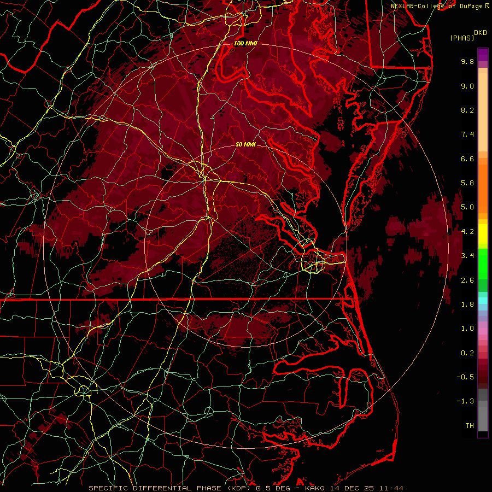Click SPECIFIC DIFFERENTIAL PHASE (KDP) caption text

pos(171,488)
